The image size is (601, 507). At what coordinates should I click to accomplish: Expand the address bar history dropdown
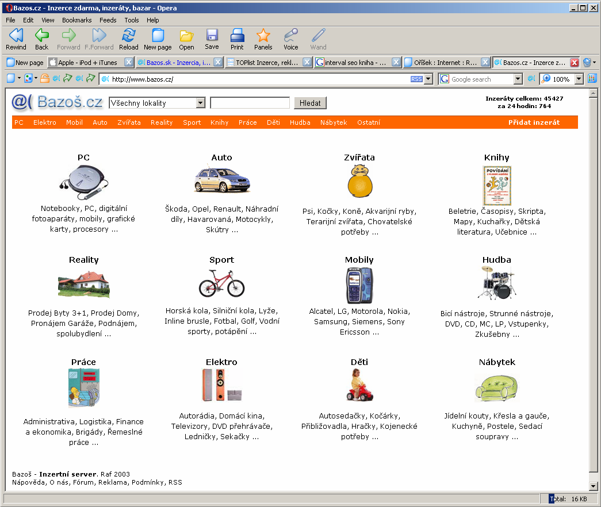tap(428, 79)
